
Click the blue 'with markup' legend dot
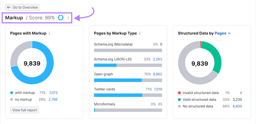pyautogui.click(x=11, y=93)
